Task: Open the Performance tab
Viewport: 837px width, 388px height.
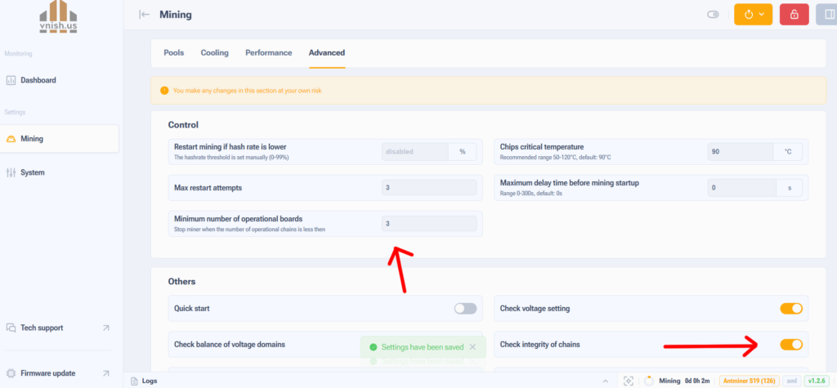Action: pyautogui.click(x=268, y=53)
